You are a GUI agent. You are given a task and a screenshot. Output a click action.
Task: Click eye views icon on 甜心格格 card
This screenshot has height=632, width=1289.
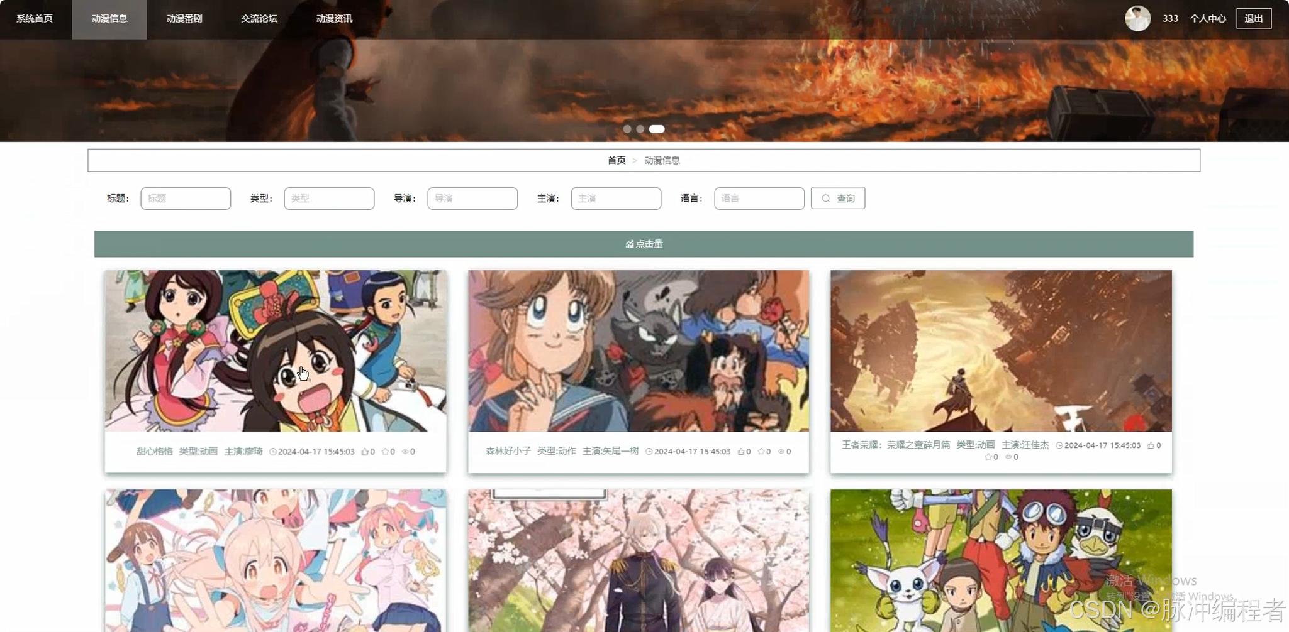coord(405,452)
